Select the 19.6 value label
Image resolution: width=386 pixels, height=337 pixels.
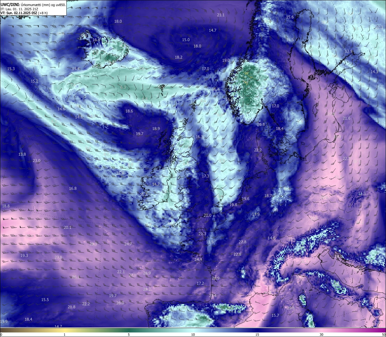point(246,199)
